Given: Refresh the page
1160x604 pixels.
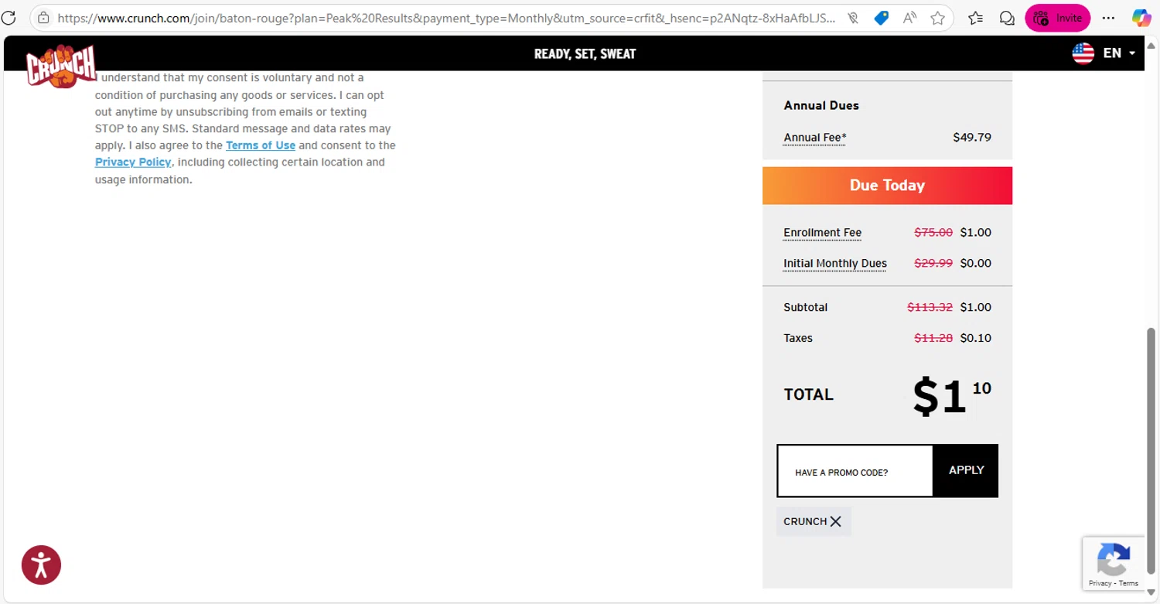Looking at the screenshot, I should click(9, 18).
